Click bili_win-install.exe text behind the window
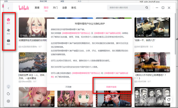The height and width of the screenshot is (108, 178). click(x=150, y=2)
